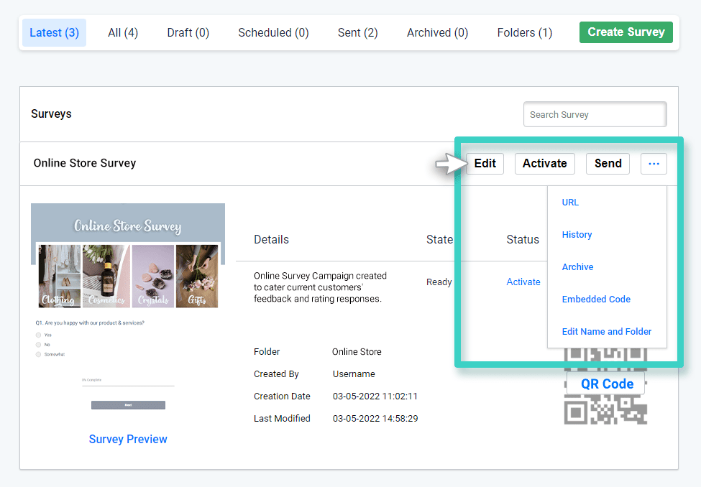
Task: Select the No radio button
Action: [x=38, y=345]
